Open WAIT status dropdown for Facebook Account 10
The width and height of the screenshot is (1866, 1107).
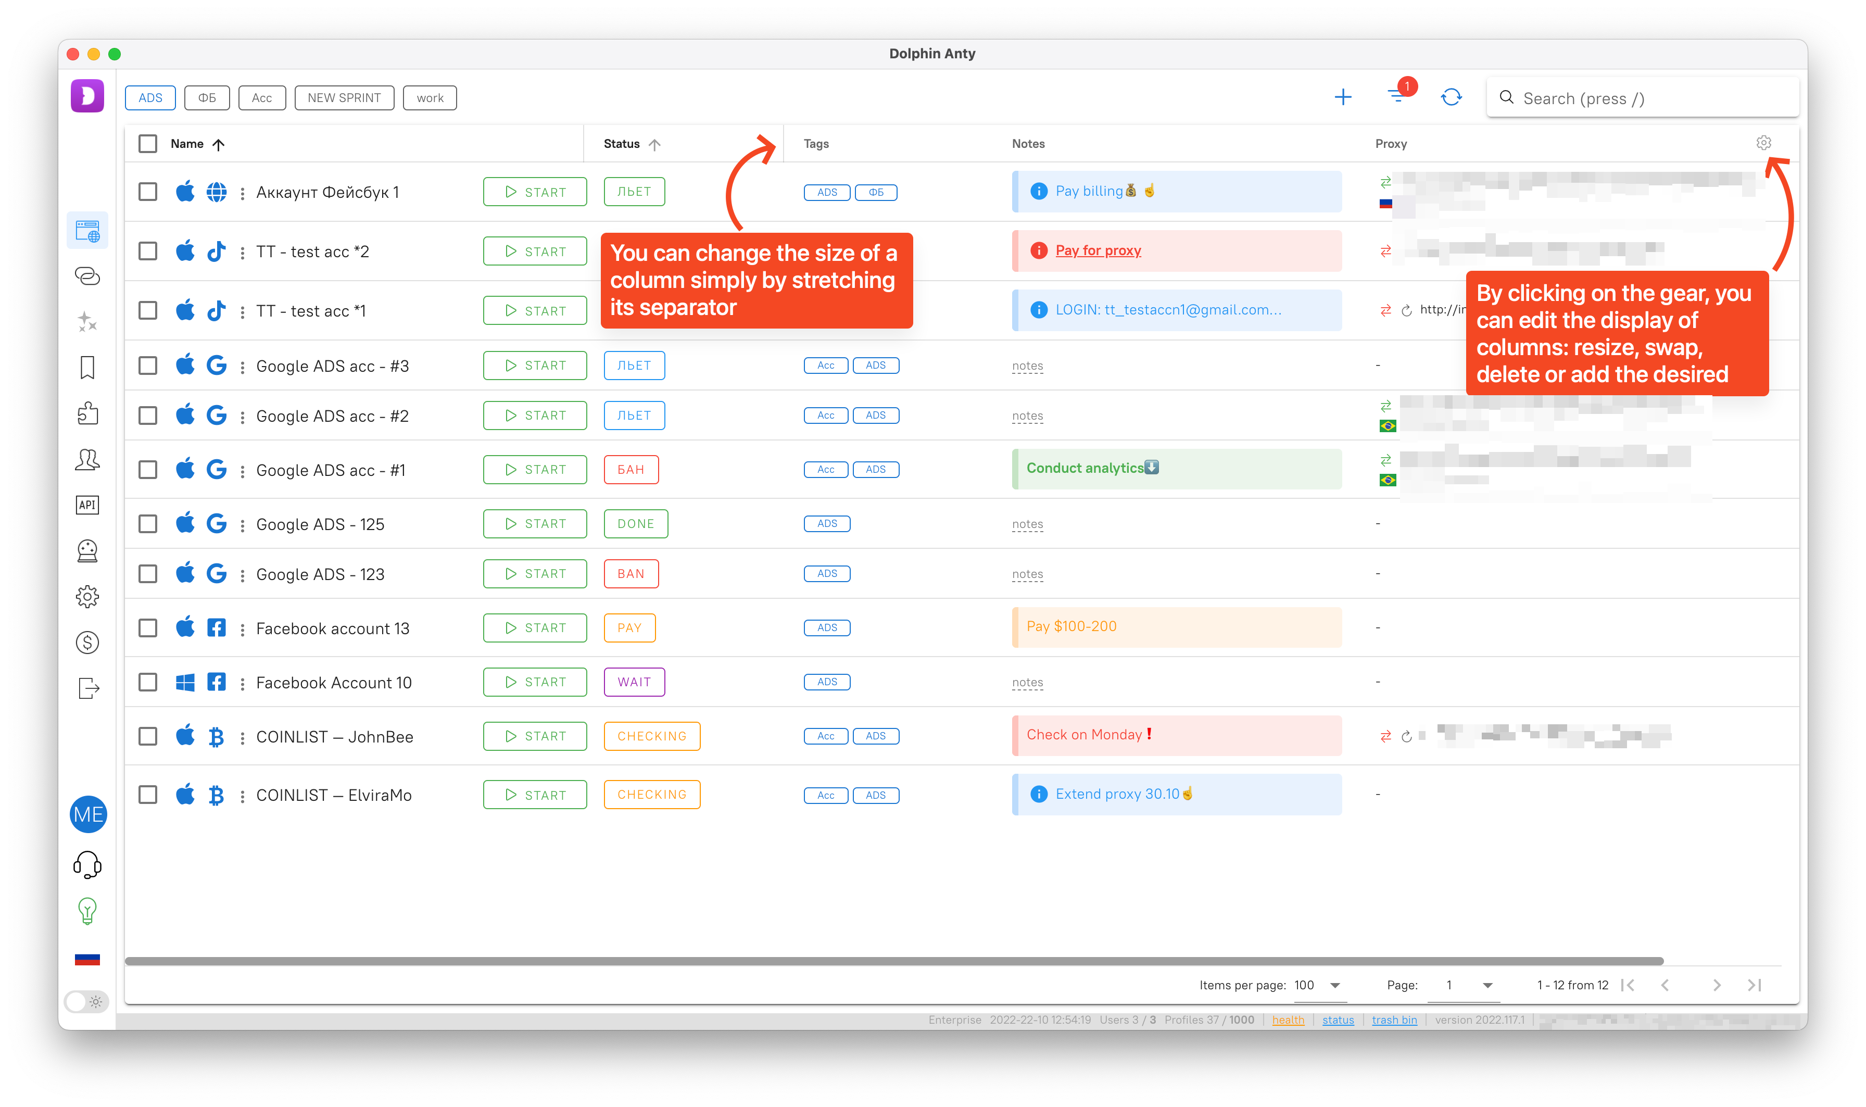pos(634,683)
